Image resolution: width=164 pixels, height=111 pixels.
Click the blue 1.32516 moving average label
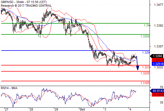pos(158,64)
